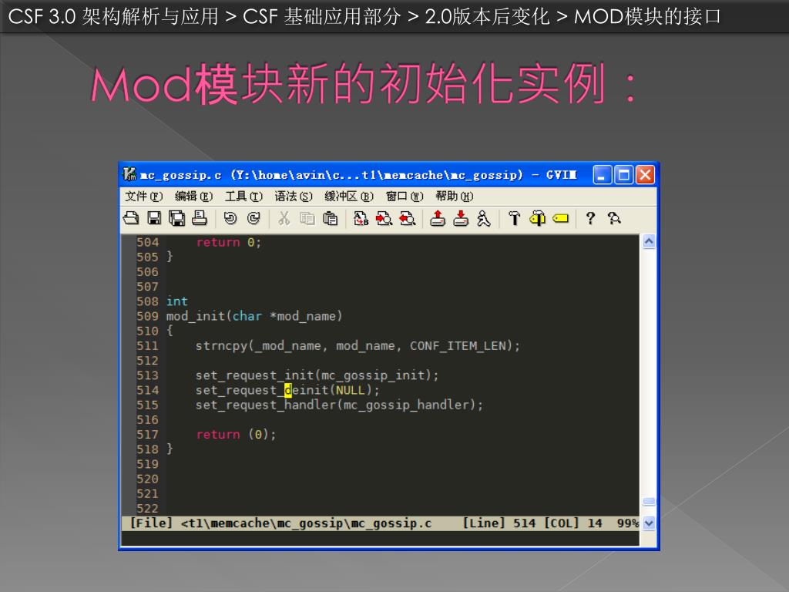Viewport: 789px width, 592px height.
Task: Click the scrollbar up arrow
Action: coord(649,241)
